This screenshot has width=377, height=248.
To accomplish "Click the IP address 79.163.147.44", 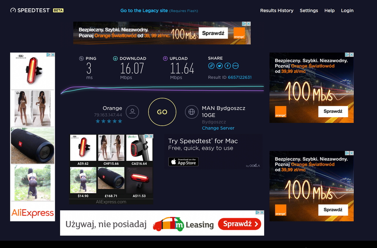I will (x=108, y=115).
